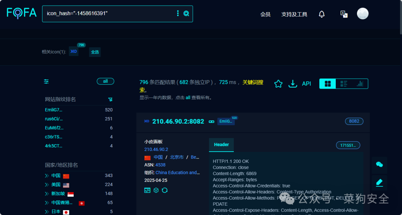
Task: Open the filter settings sliders icon
Action: tap(46, 82)
